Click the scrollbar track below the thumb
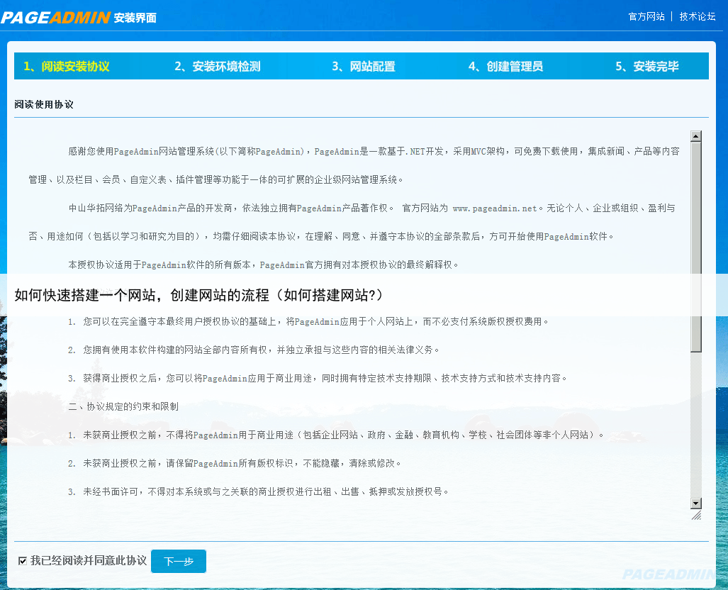 coord(695,425)
